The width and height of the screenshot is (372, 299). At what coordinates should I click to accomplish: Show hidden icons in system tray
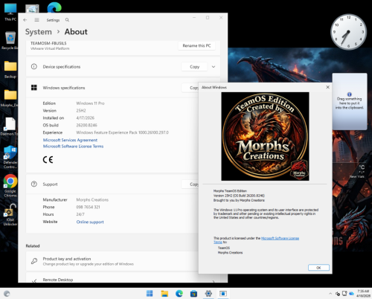[330, 294]
